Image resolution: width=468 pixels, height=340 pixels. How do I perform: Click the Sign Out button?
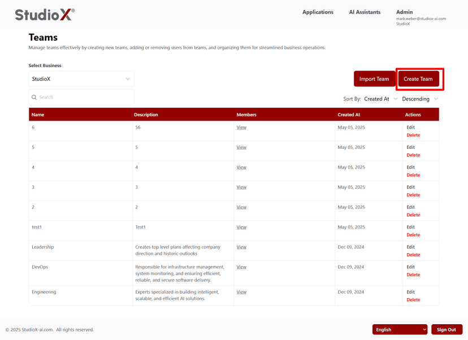(x=447, y=329)
